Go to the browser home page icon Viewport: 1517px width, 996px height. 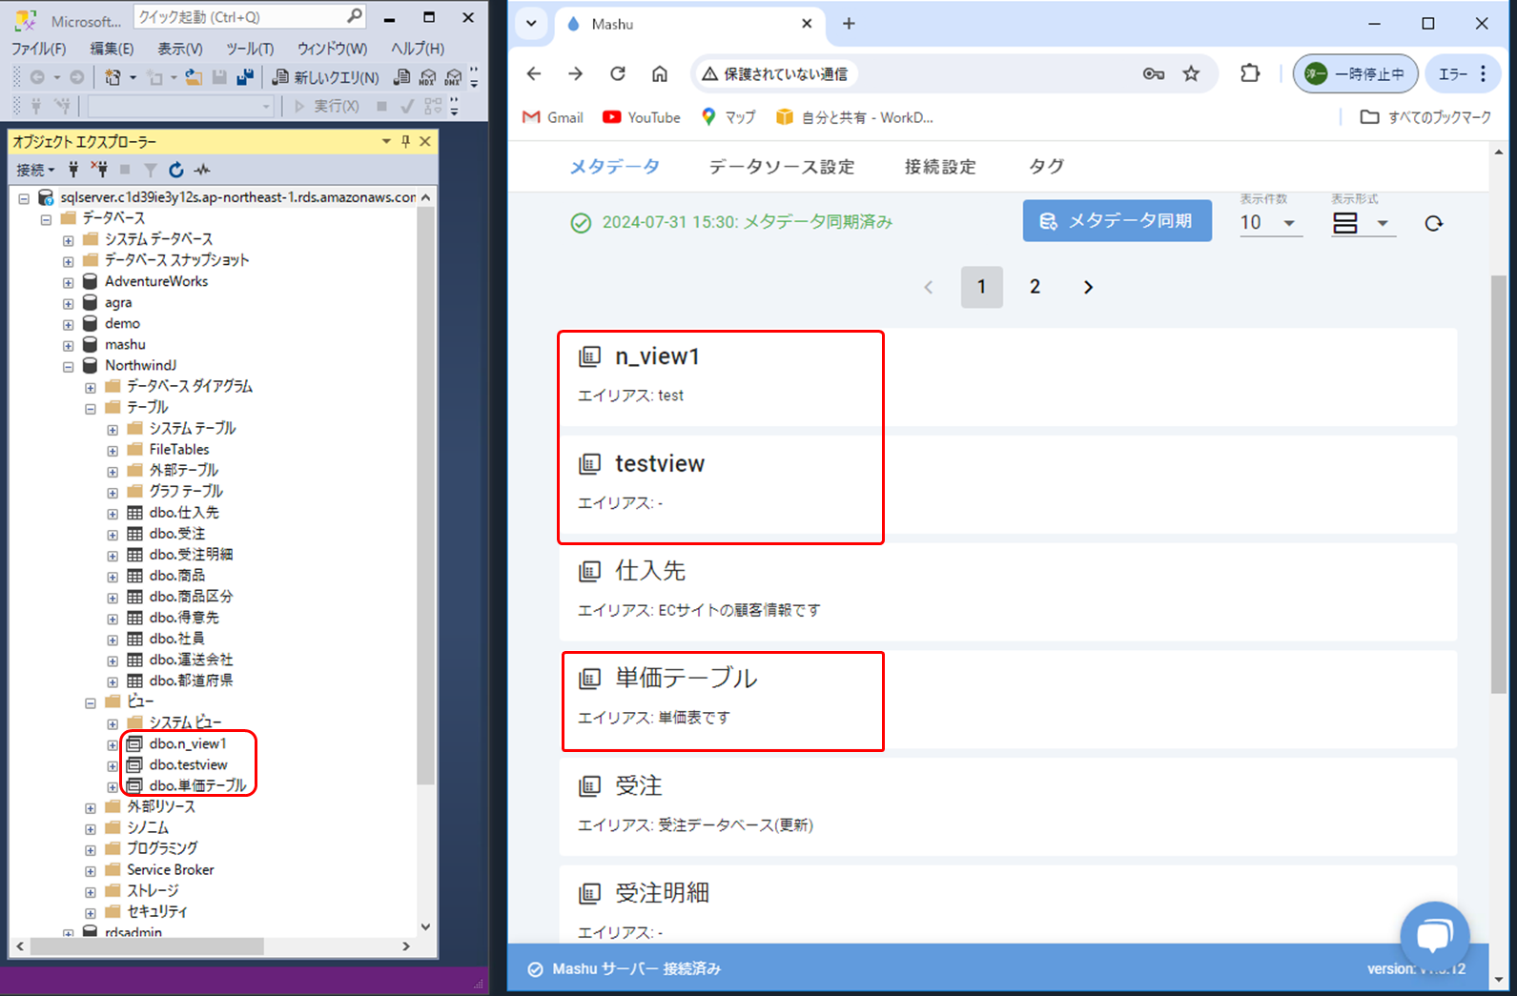pos(659,73)
